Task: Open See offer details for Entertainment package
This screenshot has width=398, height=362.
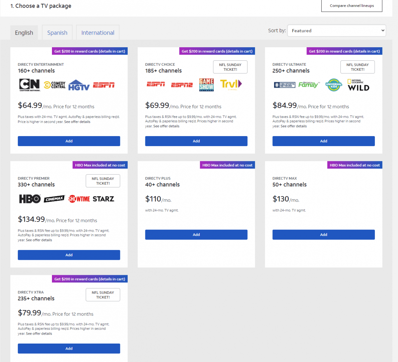Action: pyautogui.click(x=77, y=122)
